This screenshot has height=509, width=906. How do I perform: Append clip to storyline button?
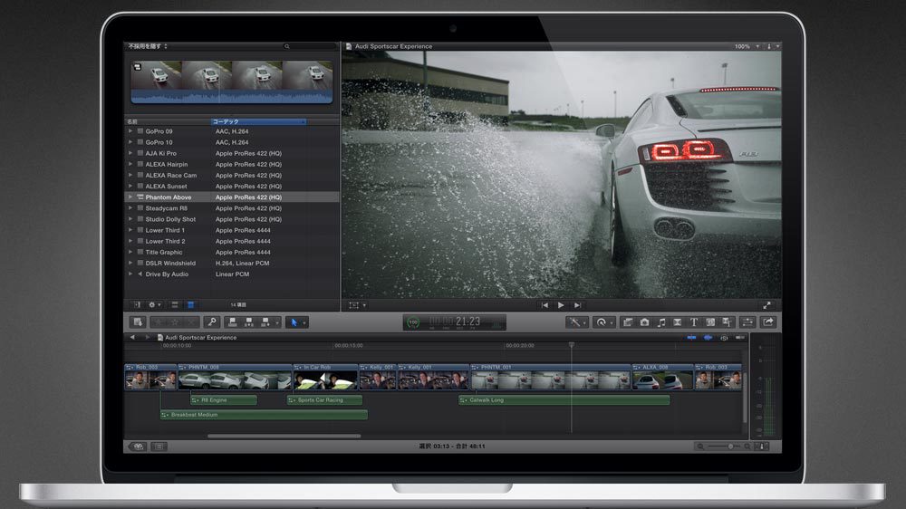tap(265, 322)
